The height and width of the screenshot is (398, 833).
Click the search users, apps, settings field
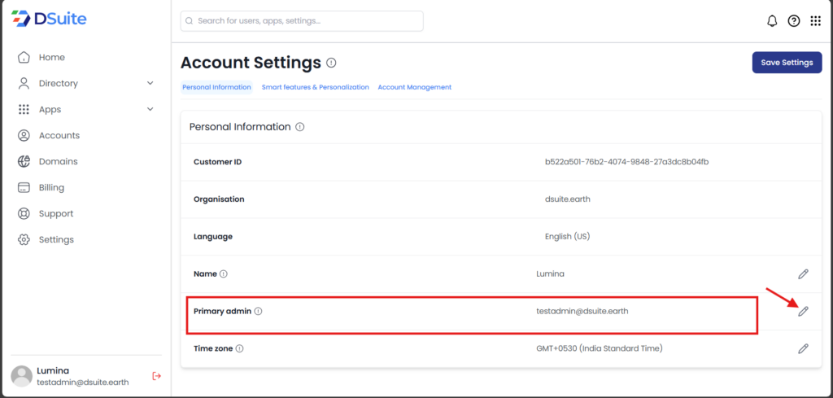302,21
